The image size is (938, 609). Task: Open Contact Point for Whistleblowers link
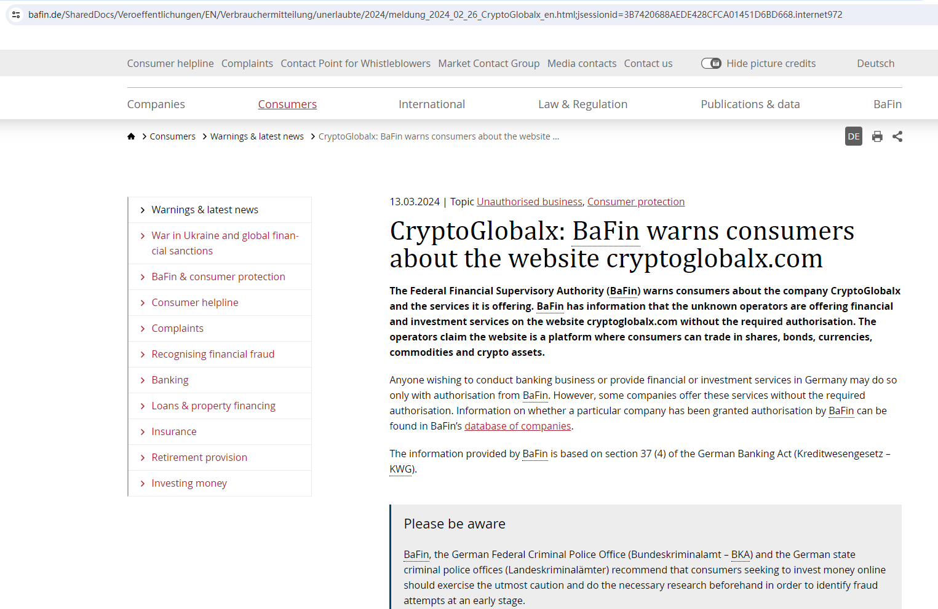[x=356, y=63]
